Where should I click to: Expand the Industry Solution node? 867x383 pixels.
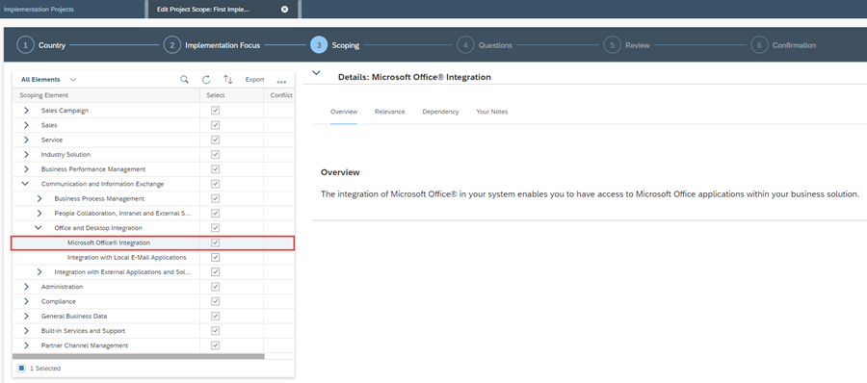[26, 155]
